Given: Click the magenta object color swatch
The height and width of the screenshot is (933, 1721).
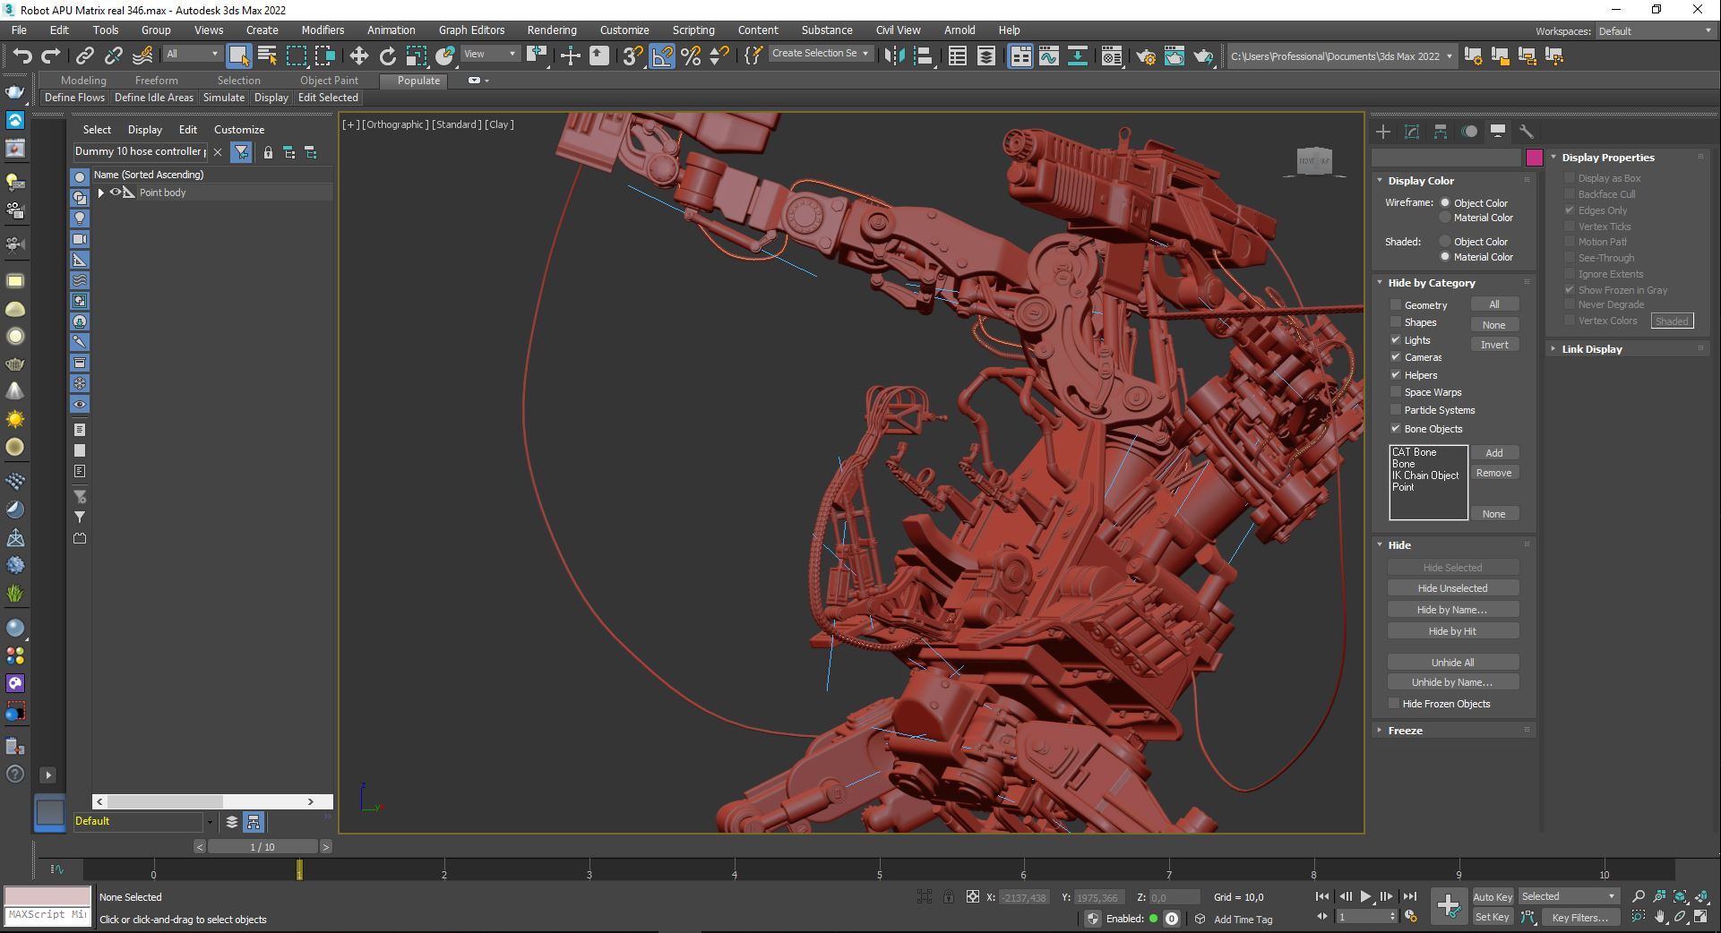Looking at the screenshot, I should (x=1534, y=158).
